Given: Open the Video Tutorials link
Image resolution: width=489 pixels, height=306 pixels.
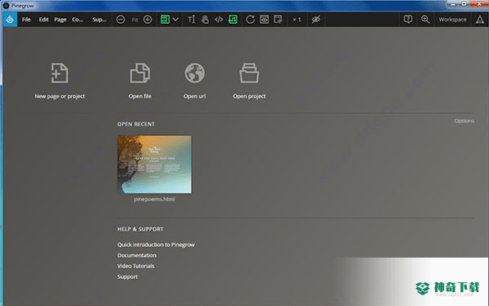Looking at the screenshot, I should tap(136, 266).
